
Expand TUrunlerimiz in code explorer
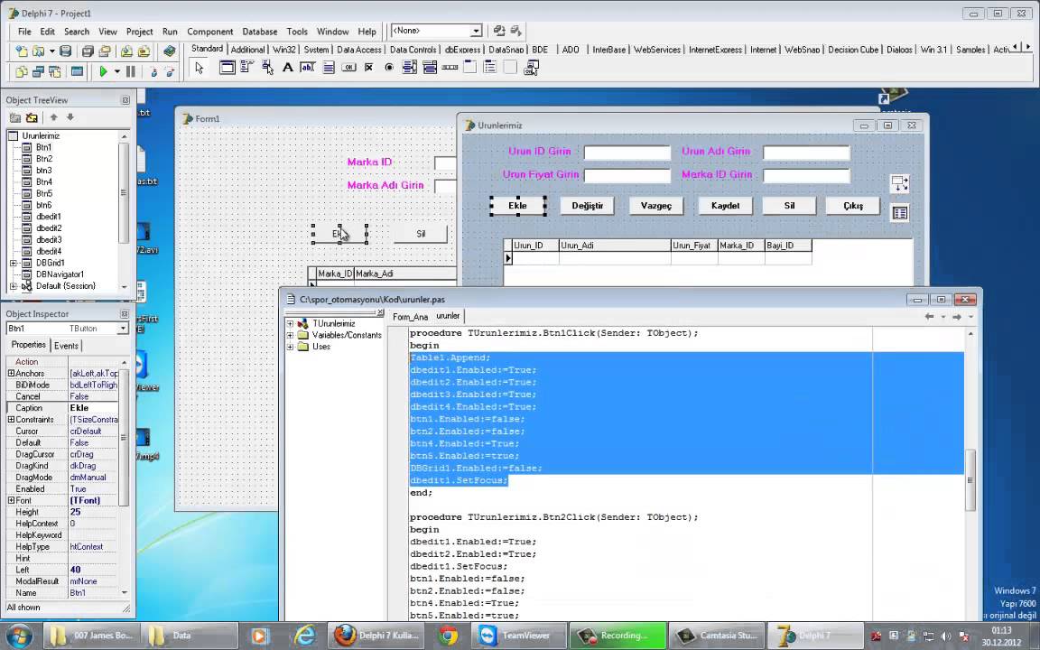(x=290, y=324)
